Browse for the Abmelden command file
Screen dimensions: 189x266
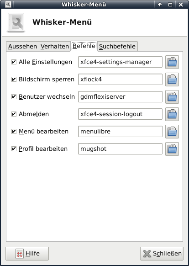point(172,114)
